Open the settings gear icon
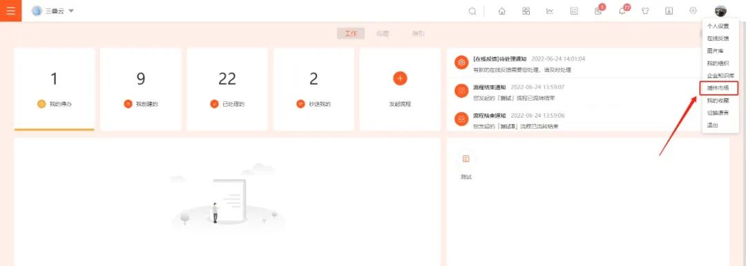Image resolution: width=746 pixels, height=266 pixels. pyautogui.click(x=693, y=11)
